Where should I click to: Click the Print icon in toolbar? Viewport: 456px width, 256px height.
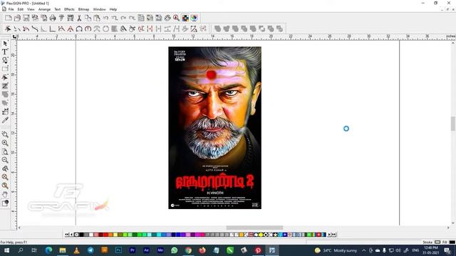(53, 18)
